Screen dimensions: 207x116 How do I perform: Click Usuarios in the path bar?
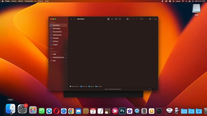point(84,86)
